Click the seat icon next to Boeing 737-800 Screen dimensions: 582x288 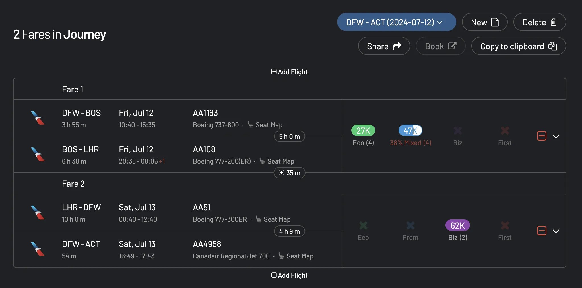[x=250, y=125]
